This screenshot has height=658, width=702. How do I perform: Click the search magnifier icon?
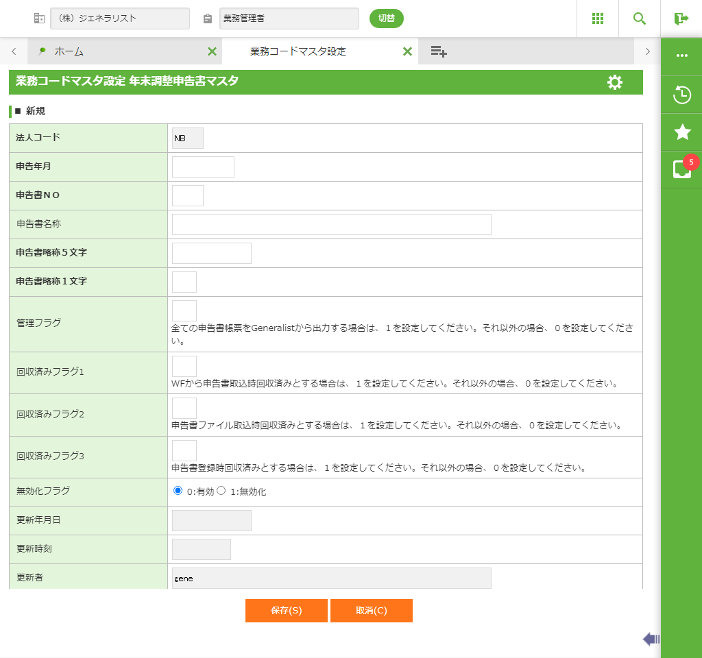640,19
